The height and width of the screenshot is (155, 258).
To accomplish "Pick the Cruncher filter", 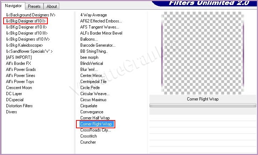I will [88, 142].
